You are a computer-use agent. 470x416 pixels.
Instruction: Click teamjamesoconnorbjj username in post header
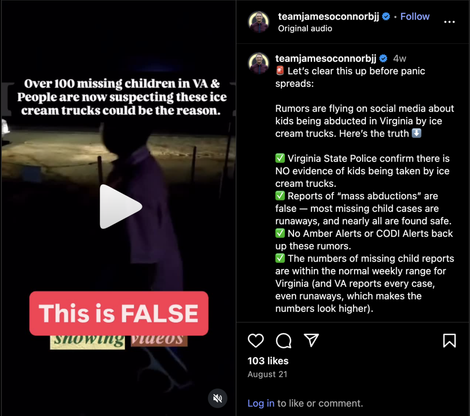(329, 16)
